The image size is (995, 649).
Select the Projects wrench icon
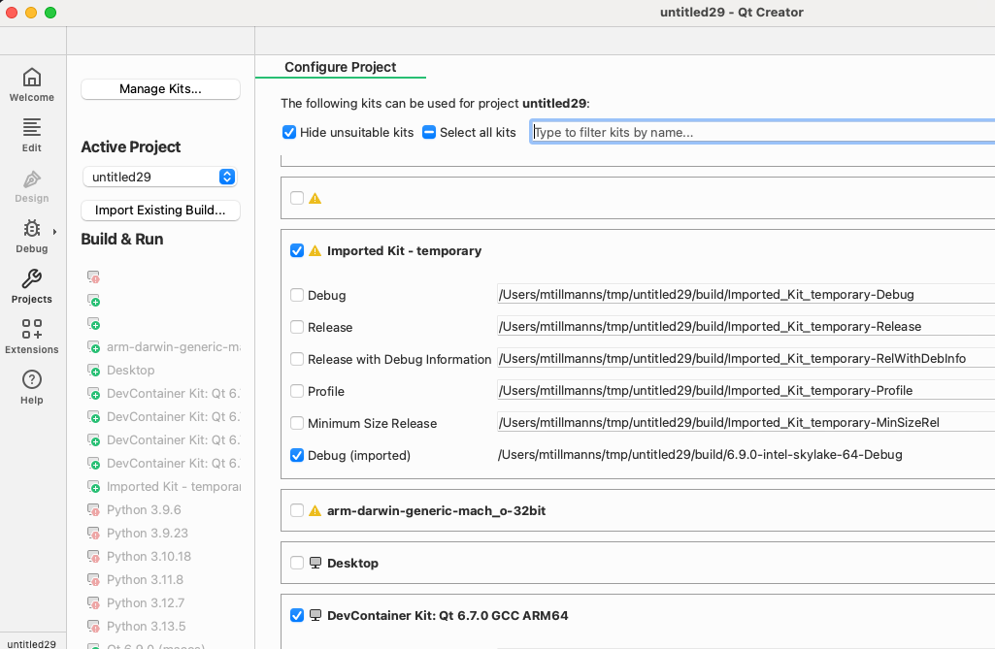(32, 278)
